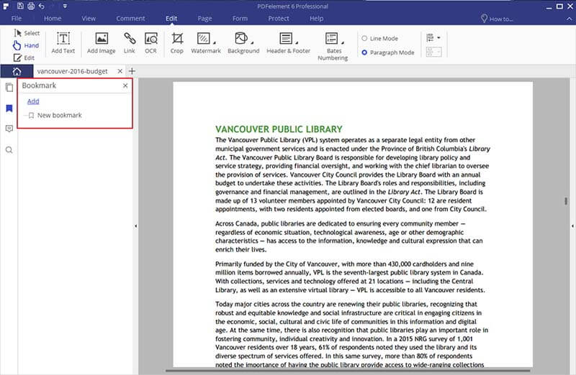Click the Watermark icon
The width and height of the screenshot is (576, 375).
point(203,38)
